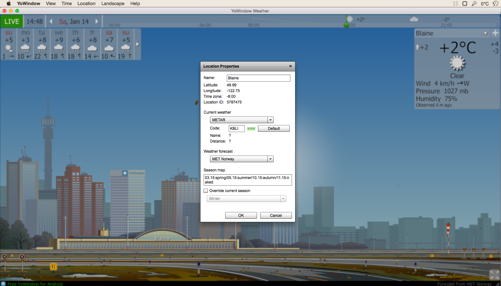501x286 pixels.
Task: Expand the Blaine location selector
Action: click(485, 33)
